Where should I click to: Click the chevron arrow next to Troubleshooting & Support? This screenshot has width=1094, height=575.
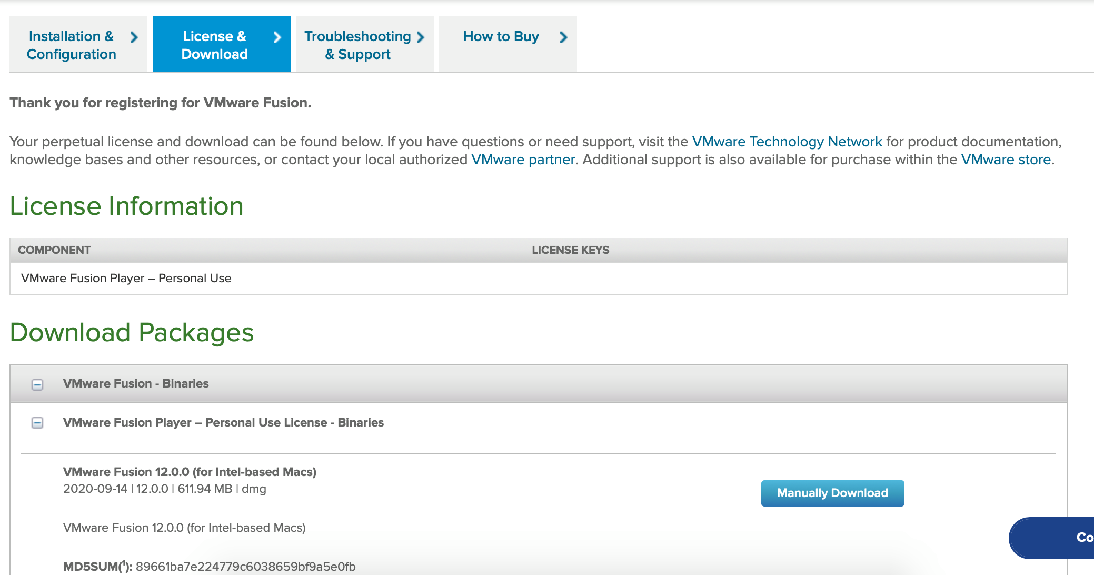[420, 37]
